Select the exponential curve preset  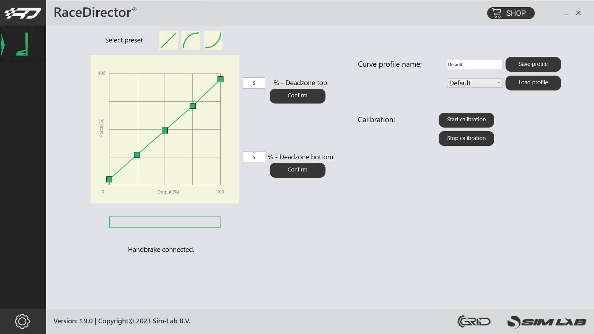213,40
